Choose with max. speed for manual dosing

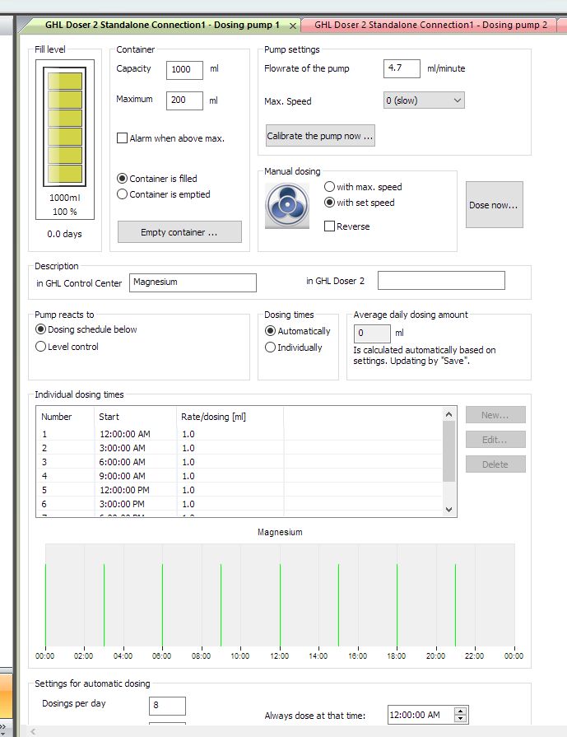click(329, 187)
